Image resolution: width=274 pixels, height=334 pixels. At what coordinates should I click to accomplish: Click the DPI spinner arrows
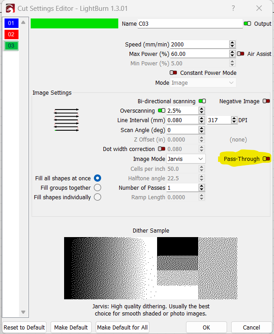[234, 120]
